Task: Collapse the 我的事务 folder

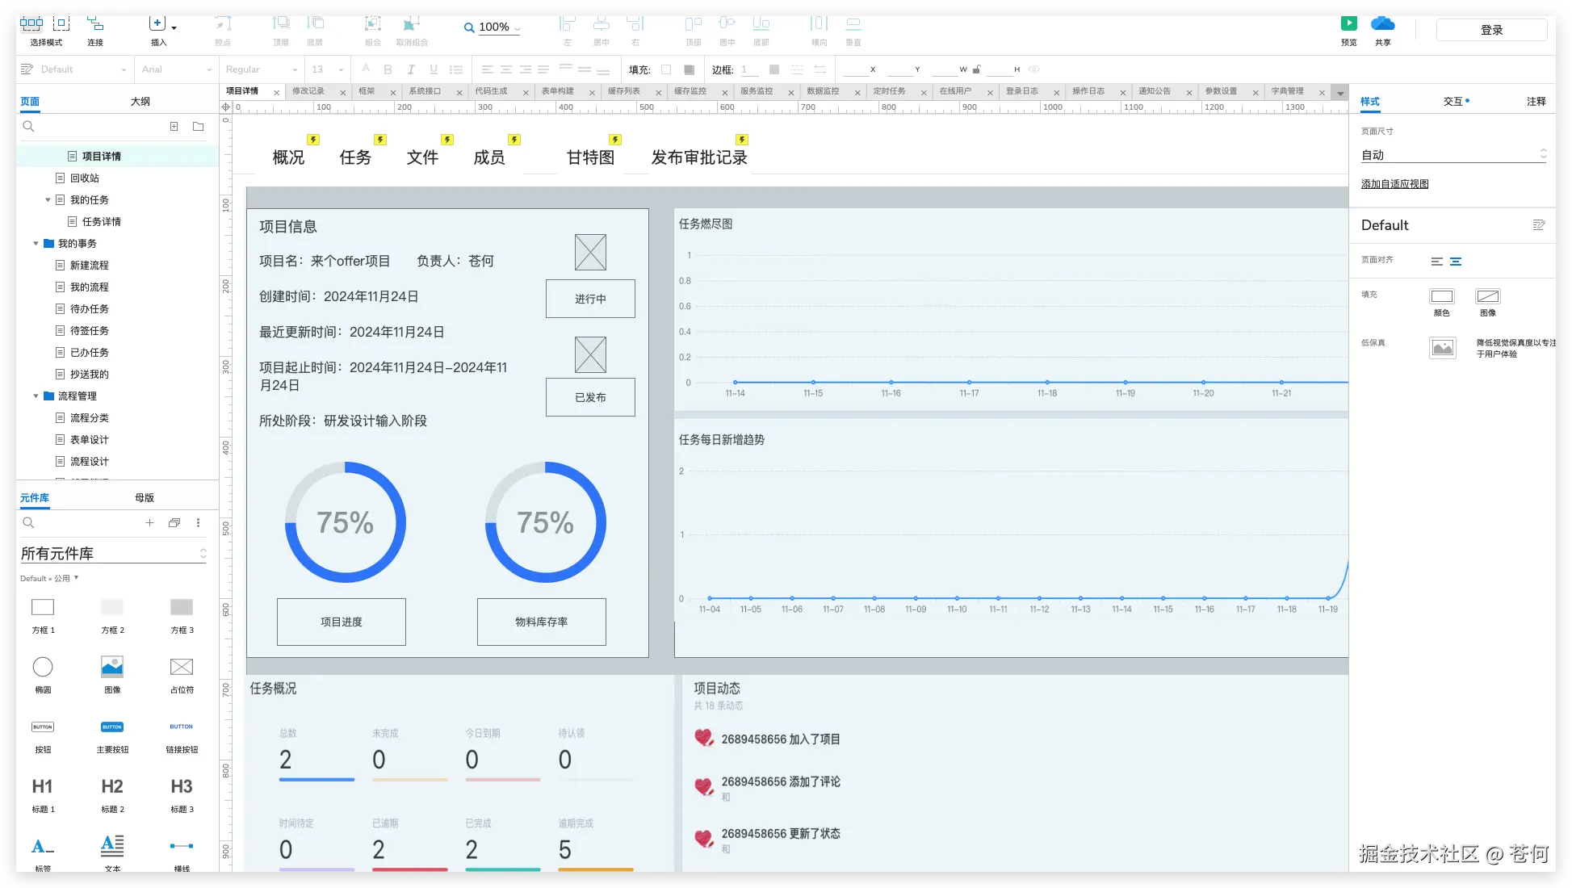Action: tap(36, 244)
